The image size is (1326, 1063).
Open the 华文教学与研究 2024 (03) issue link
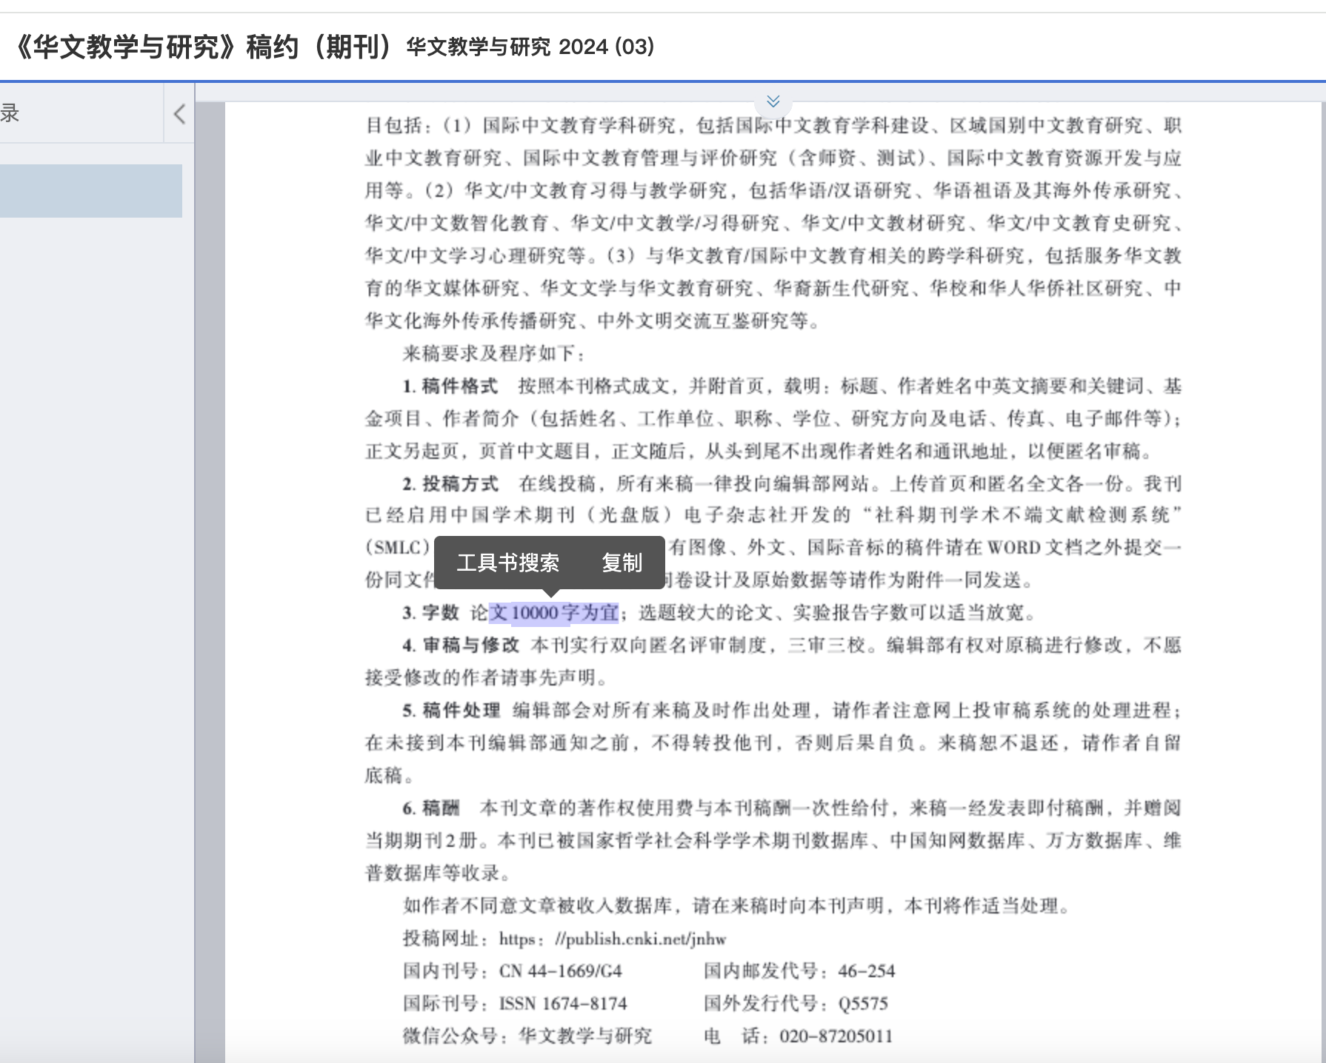tap(530, 47)
